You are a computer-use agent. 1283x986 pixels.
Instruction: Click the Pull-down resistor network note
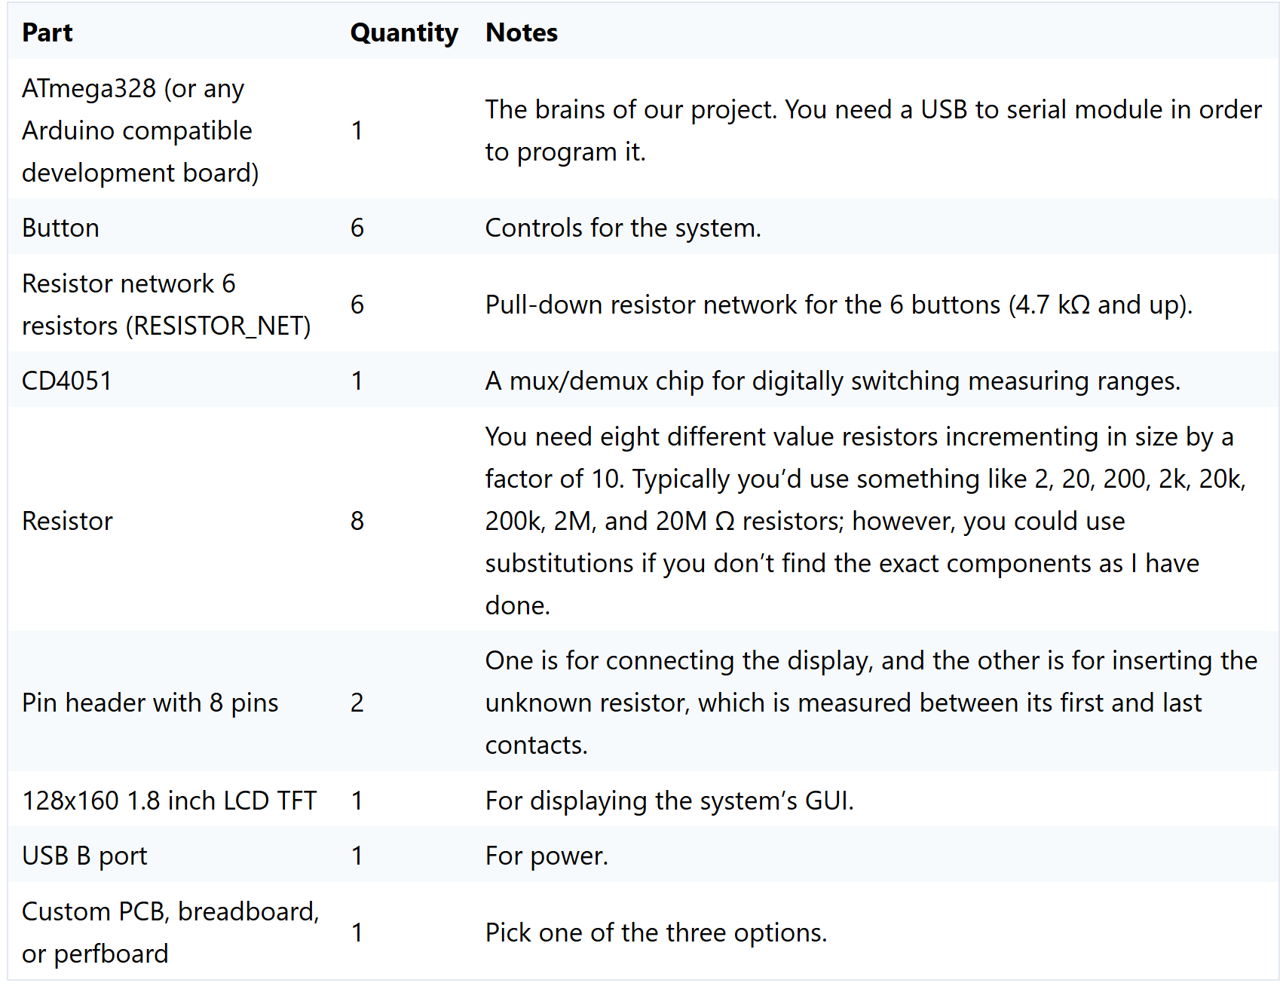tap(839, 305)
